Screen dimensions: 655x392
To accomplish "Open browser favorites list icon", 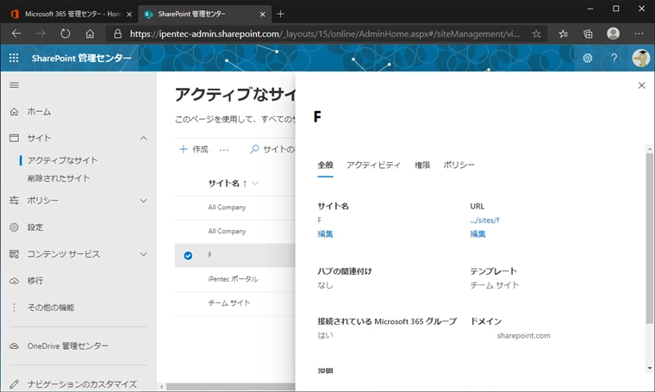I will coord(563,34).
